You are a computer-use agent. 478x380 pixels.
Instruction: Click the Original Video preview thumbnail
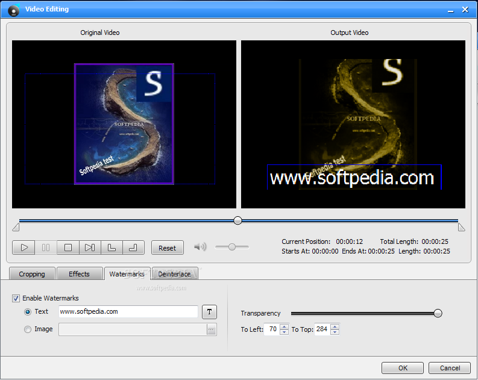124,124
